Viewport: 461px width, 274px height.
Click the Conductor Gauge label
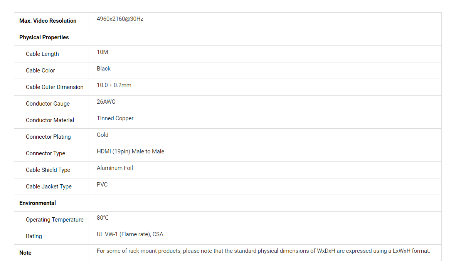point(48,104)
